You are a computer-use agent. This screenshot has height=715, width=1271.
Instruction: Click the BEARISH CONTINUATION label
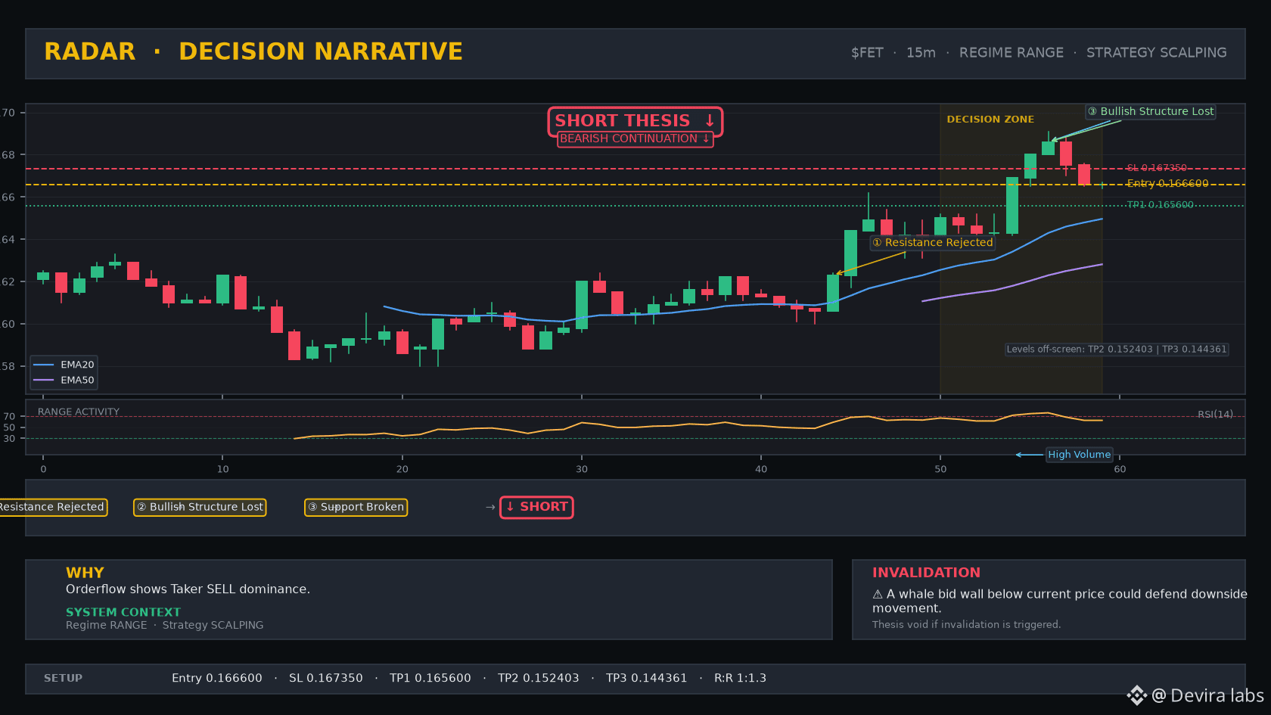[635, 138]
